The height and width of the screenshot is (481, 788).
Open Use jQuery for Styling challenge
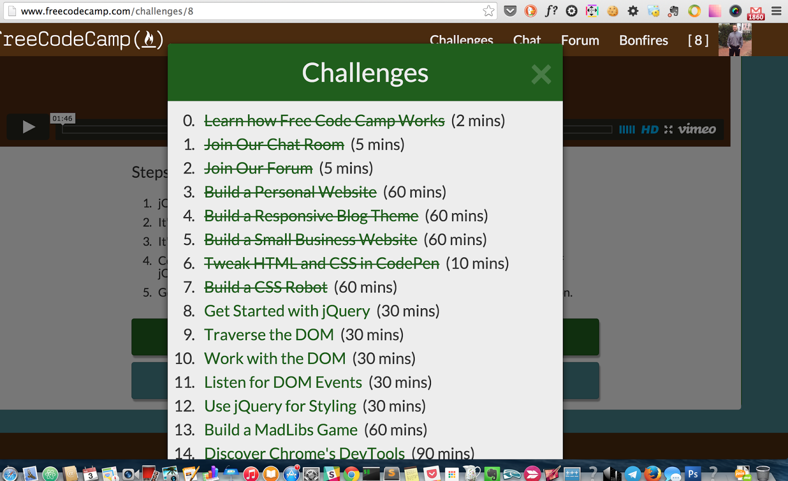(280, 406)
